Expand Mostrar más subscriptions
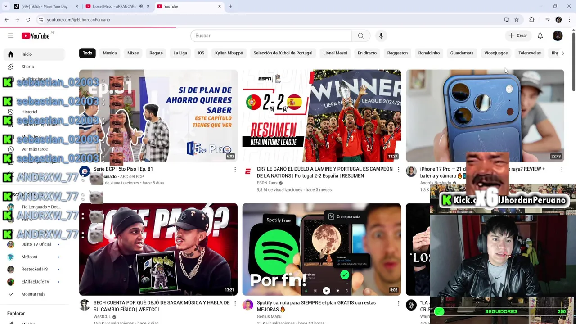Image resolution: width=576 pixels, height=324 pixels. [x=34, y=294]
